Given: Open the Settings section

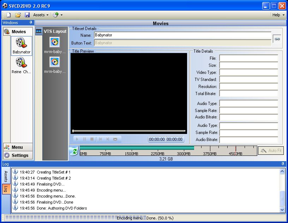Looking at the screenshot, I should [18, 155].
